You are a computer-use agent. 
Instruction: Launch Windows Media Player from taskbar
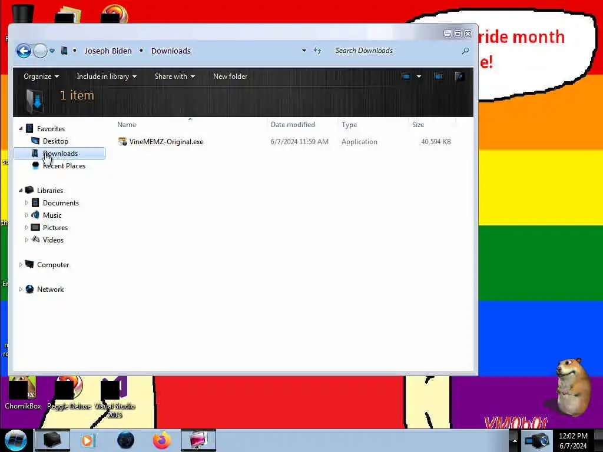pyautogui.click(x=88, y=440)
